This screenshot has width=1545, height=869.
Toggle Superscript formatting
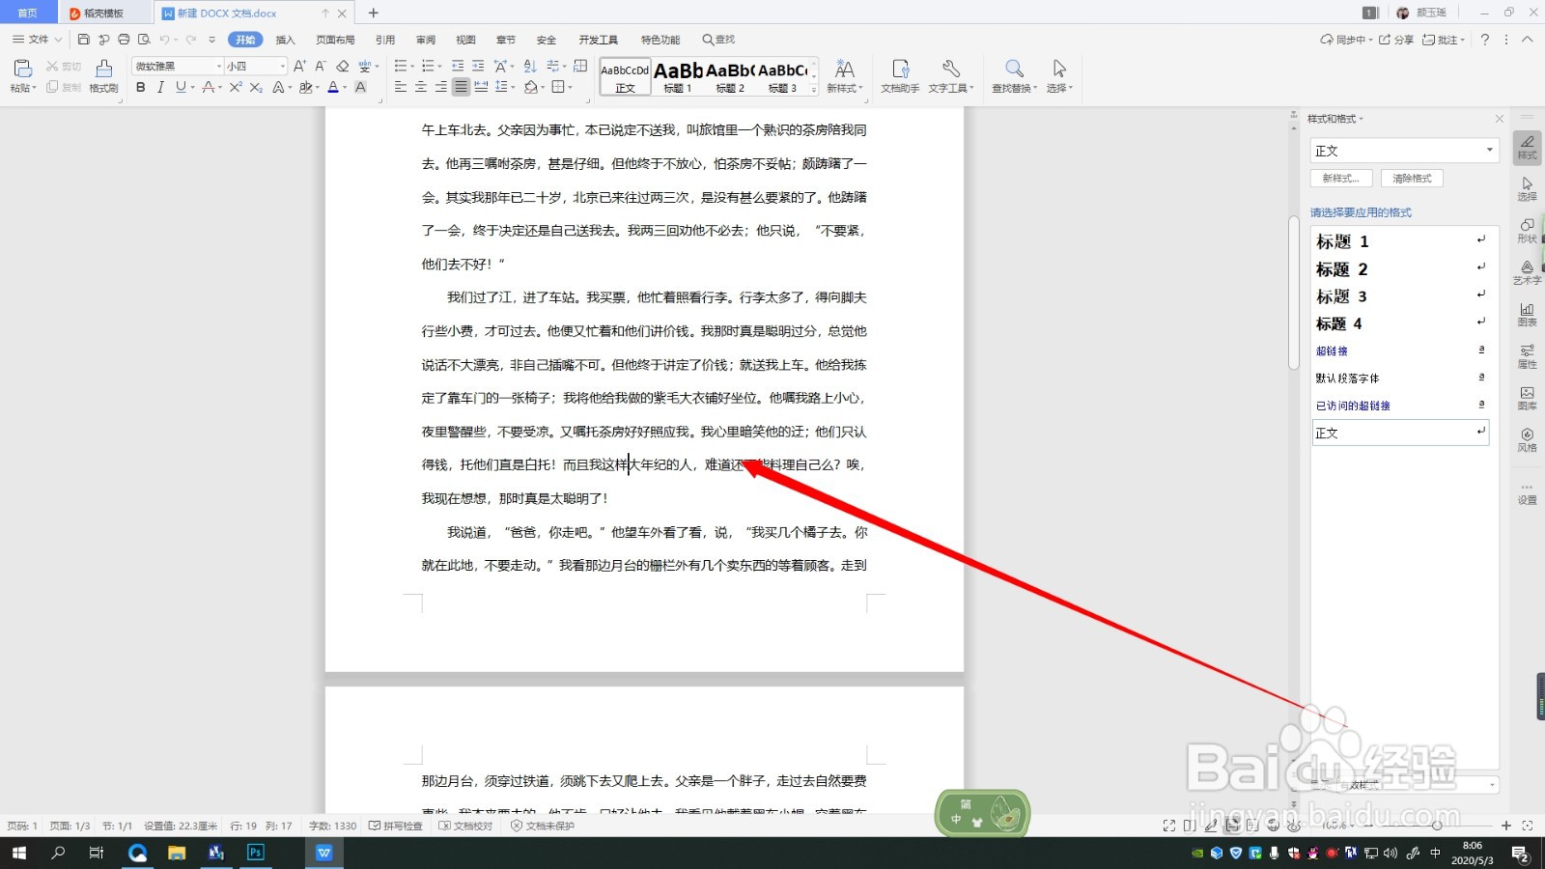236,87
